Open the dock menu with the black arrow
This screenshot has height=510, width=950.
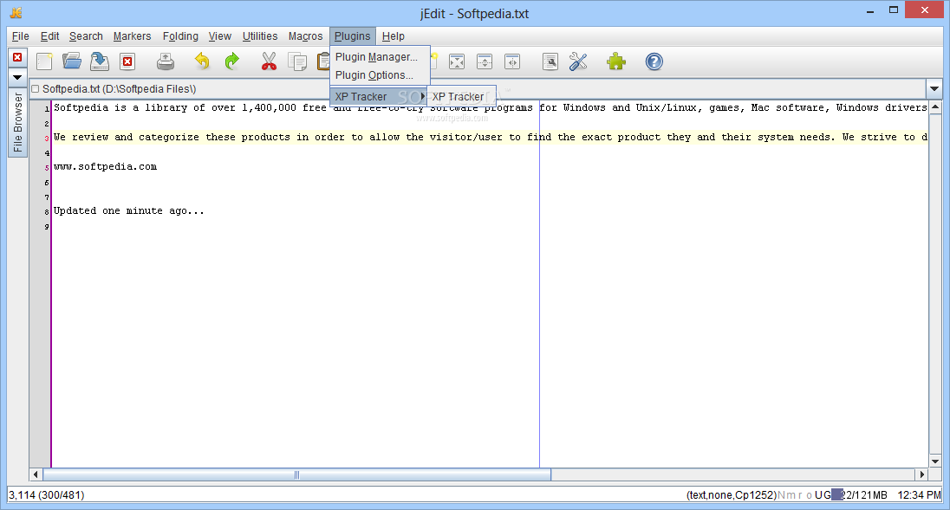pyautogui.click(x=17, y=77)
